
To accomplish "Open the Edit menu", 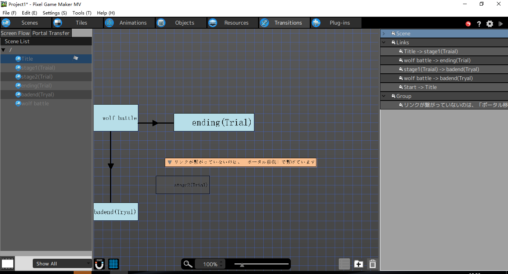I will [x=29, y=13].
